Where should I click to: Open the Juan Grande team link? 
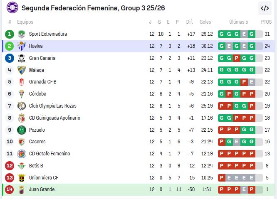tap(42, 190)
